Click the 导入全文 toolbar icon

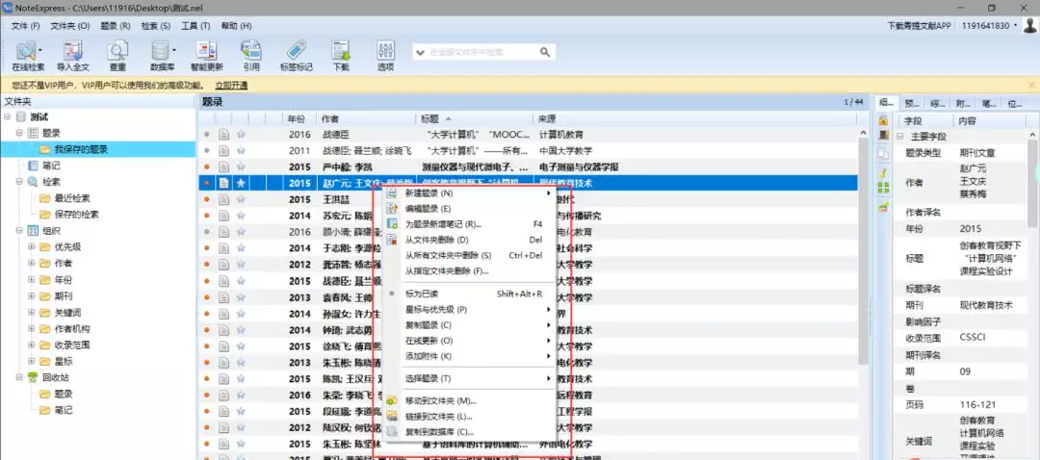coord(72,54)
